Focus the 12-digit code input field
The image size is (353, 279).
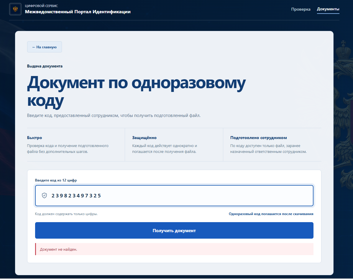click(x=174, y=195)
